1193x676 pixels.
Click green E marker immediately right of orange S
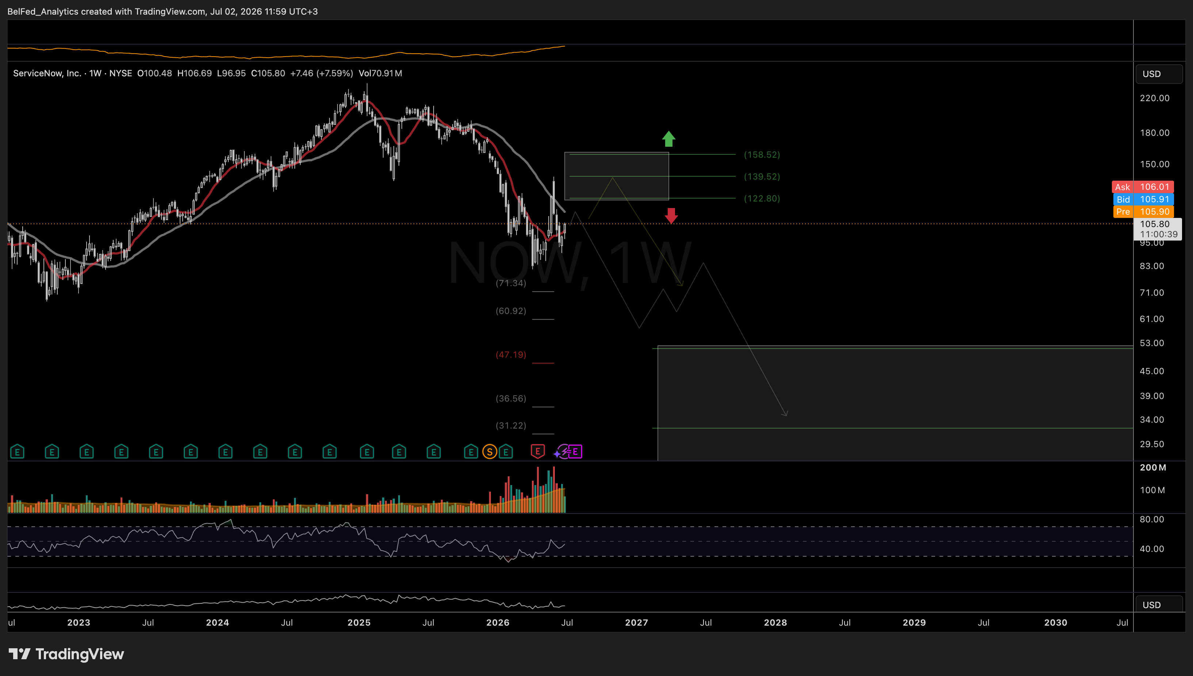pyautogui.click(x=506, y=451)
